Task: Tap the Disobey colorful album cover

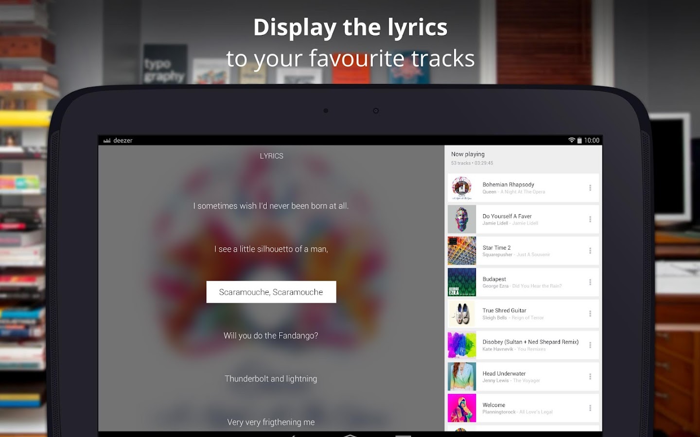Action: (461, 345)
